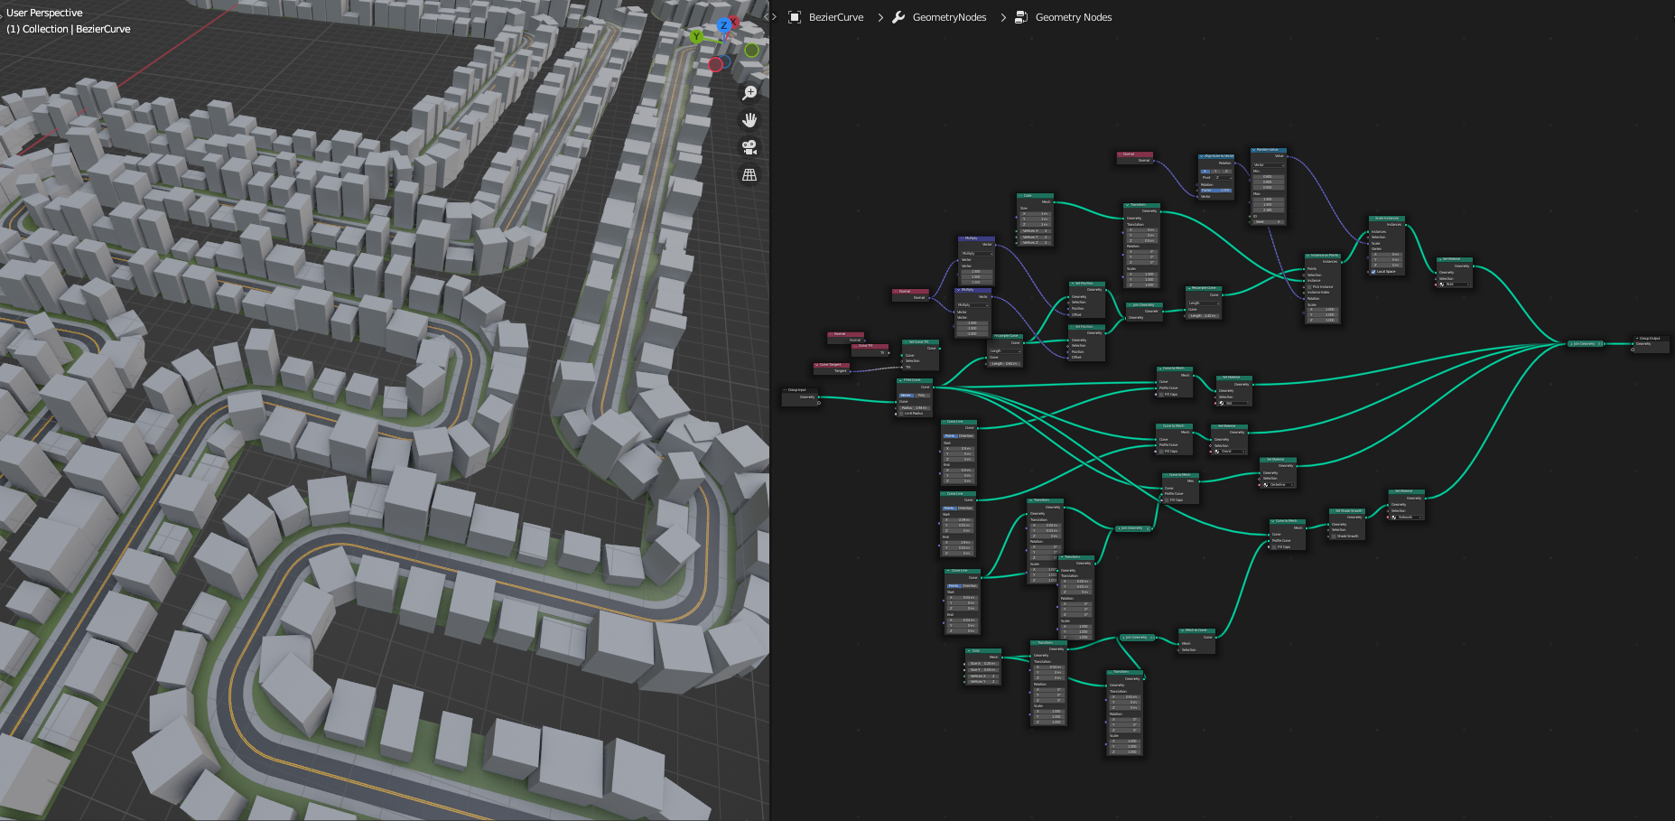This screenshot has width=1675, height=821.
Task: Select Y axis in the Align Euler to Vector node
Action: (x=1215, y=172)
